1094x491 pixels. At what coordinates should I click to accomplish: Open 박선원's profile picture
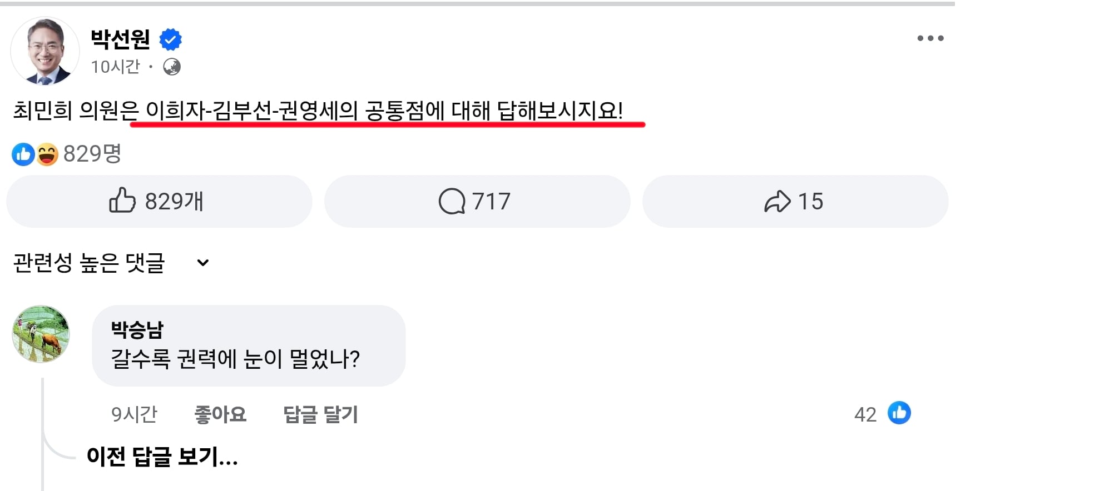[x=45, y=51]
